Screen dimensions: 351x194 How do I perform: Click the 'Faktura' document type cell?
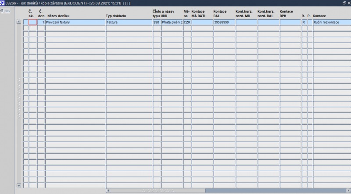point(129,22)
